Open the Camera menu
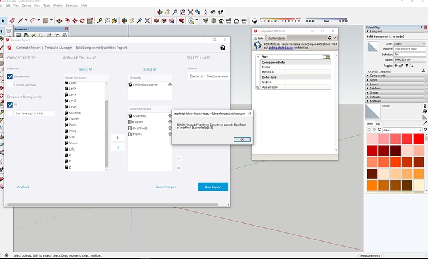 (x=27, y=6)
